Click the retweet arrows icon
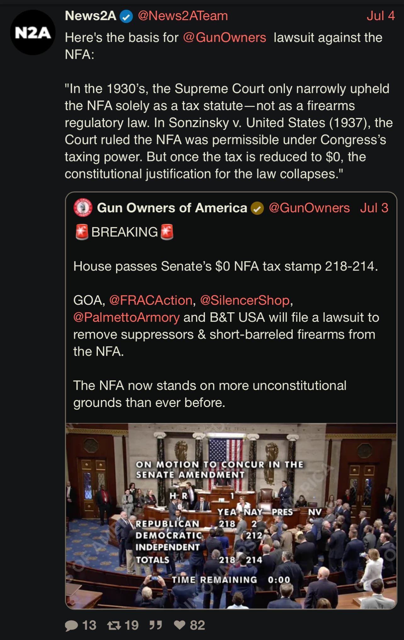The height and width of the screenshot is (640, 404). click(x=114, y=626)
